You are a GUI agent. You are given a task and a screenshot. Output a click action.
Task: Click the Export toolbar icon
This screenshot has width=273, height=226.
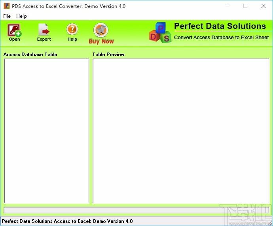44,32
